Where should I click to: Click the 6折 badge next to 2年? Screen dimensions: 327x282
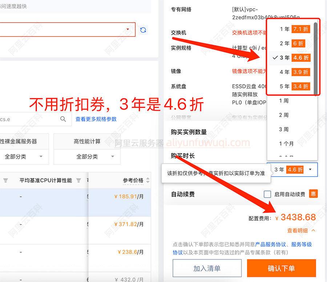[x=298, y=43]
